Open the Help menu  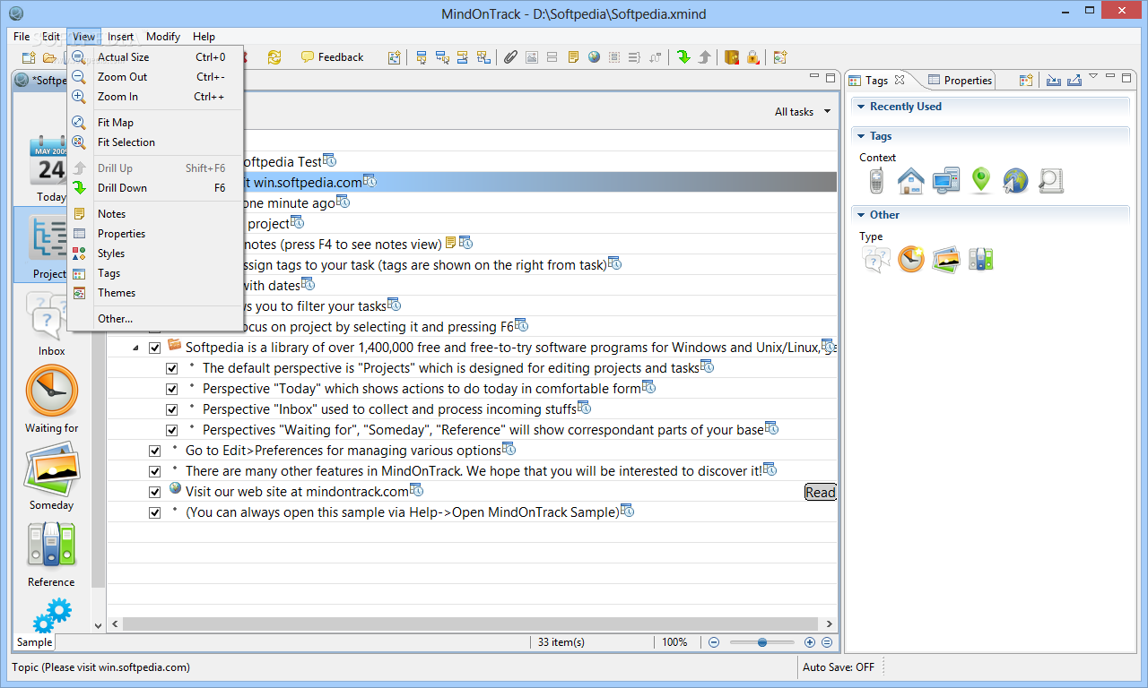tap(204, 37)
